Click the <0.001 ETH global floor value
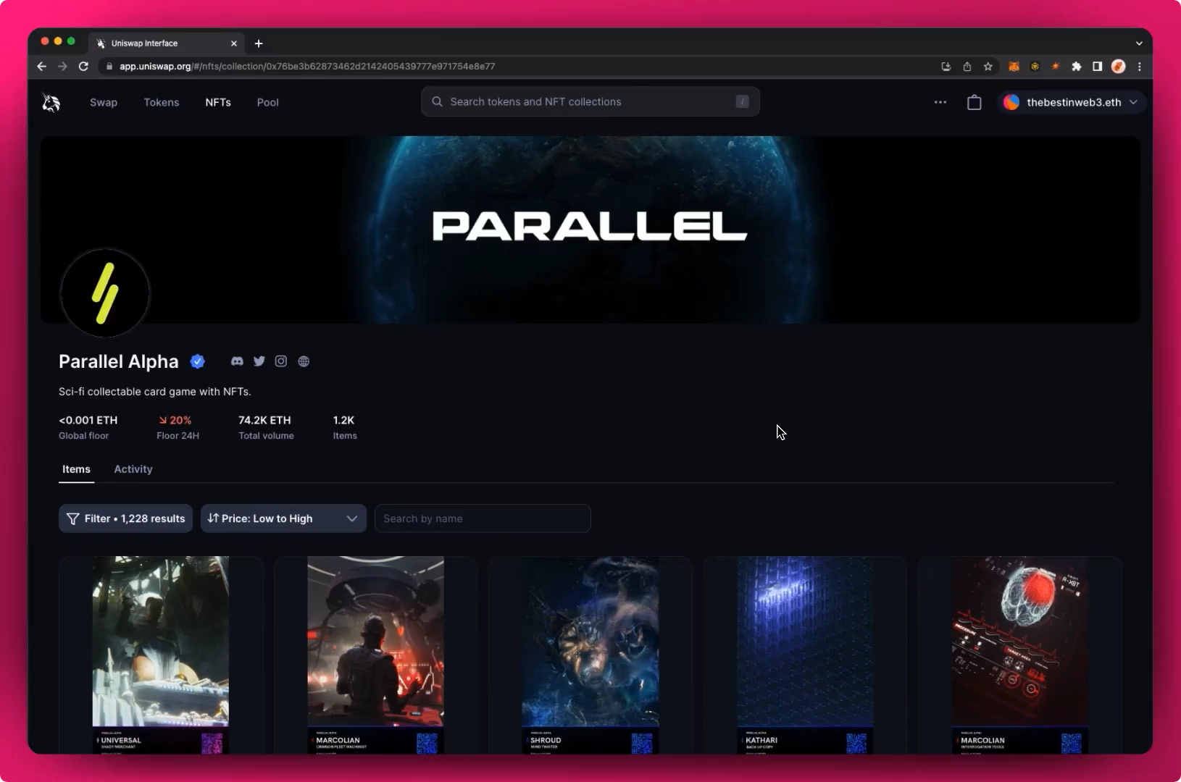Screen dimensions: 1181x782 pos(88,420)
